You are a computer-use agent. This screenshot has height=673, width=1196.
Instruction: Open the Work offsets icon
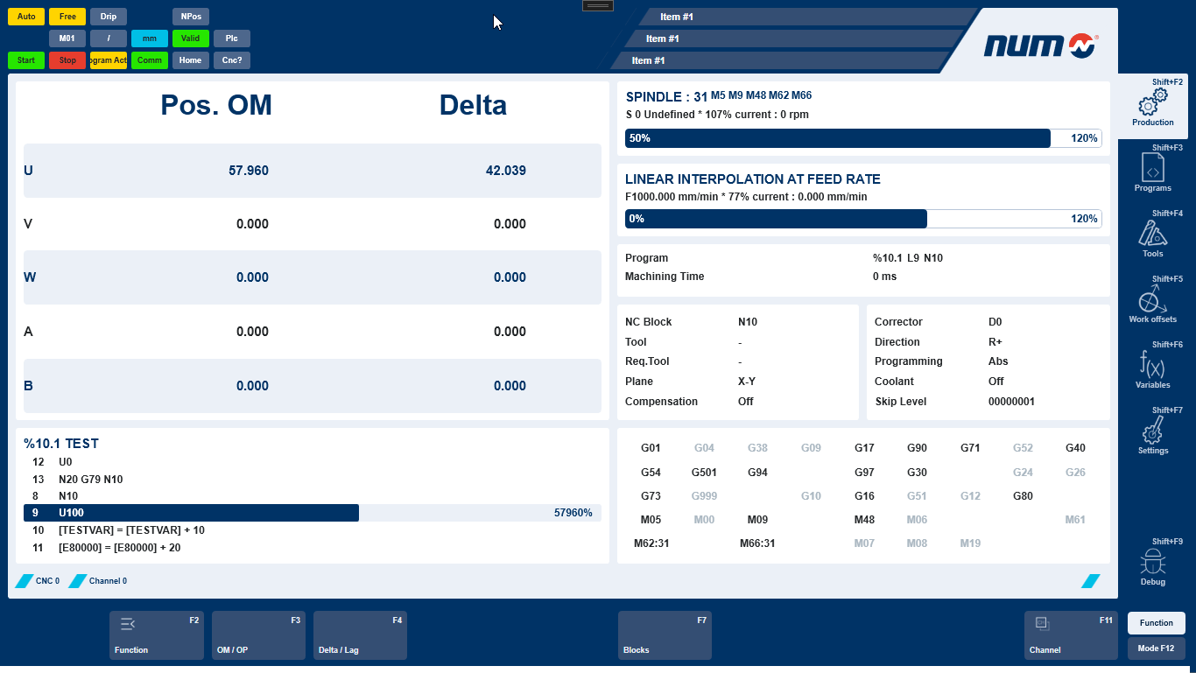1152,299
